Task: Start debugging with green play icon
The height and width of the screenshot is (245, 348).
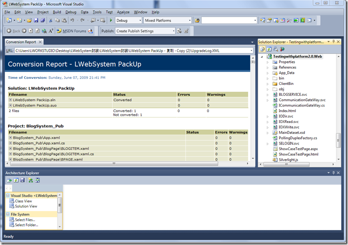Action: (111, 20)
